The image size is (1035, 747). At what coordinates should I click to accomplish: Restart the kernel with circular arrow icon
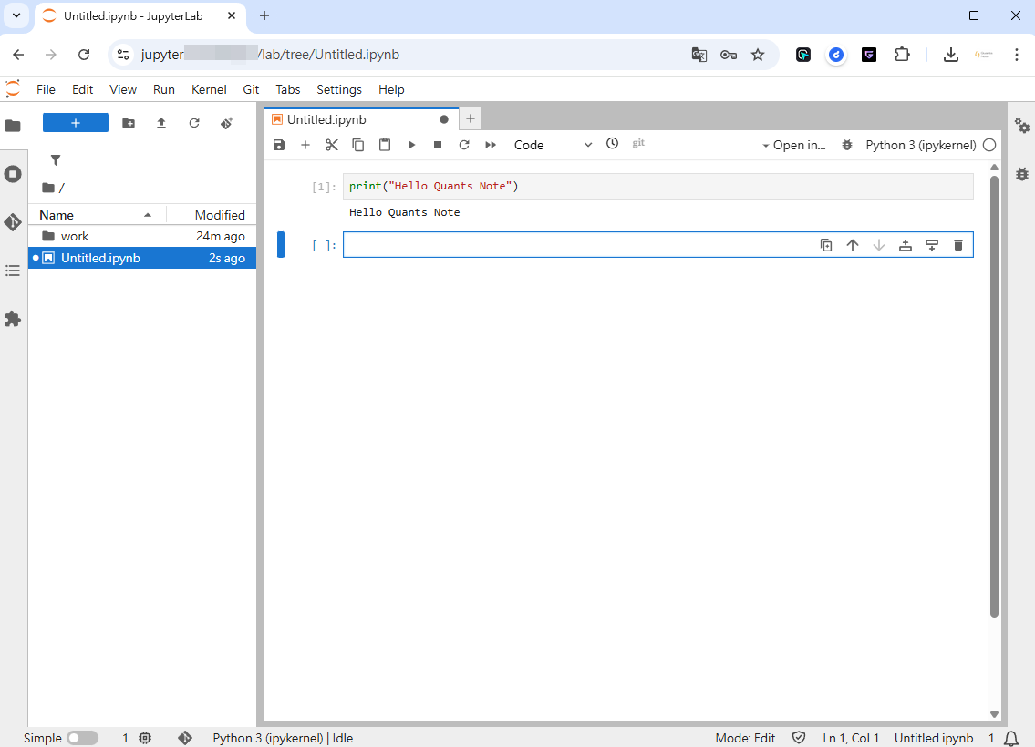tap(464, 145)
